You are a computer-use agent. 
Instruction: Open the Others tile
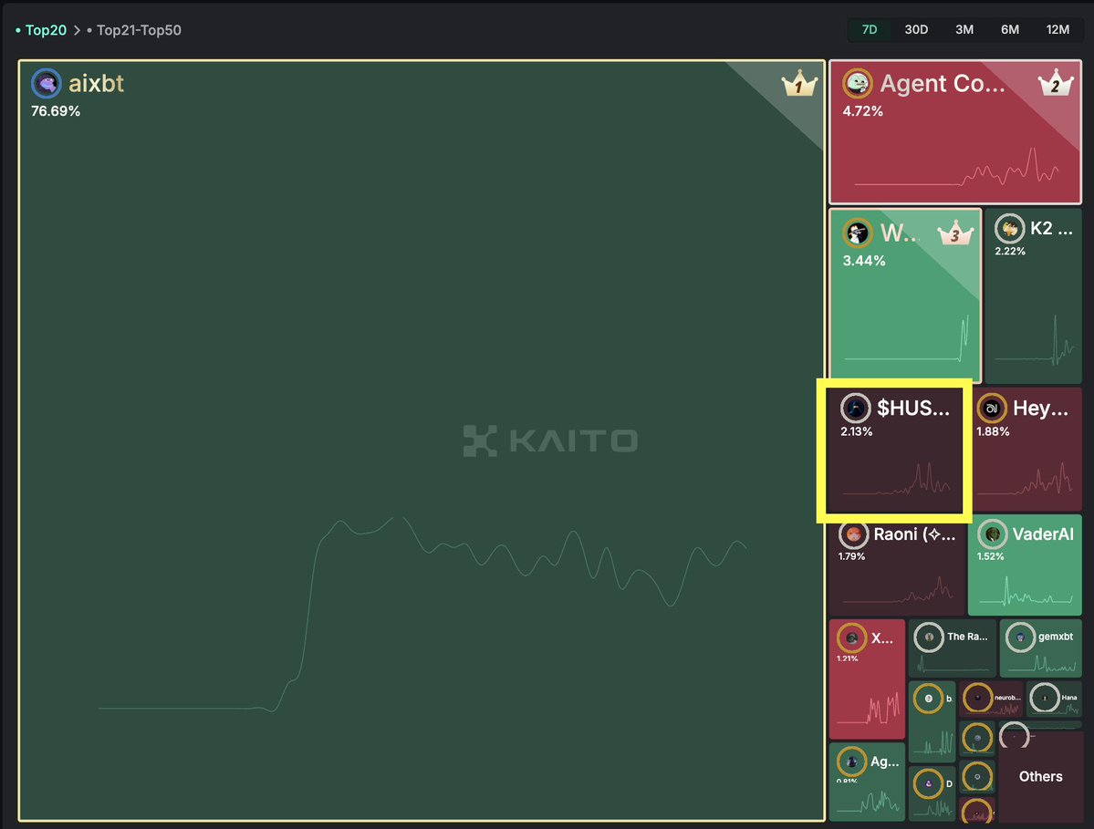point(1040,776)
